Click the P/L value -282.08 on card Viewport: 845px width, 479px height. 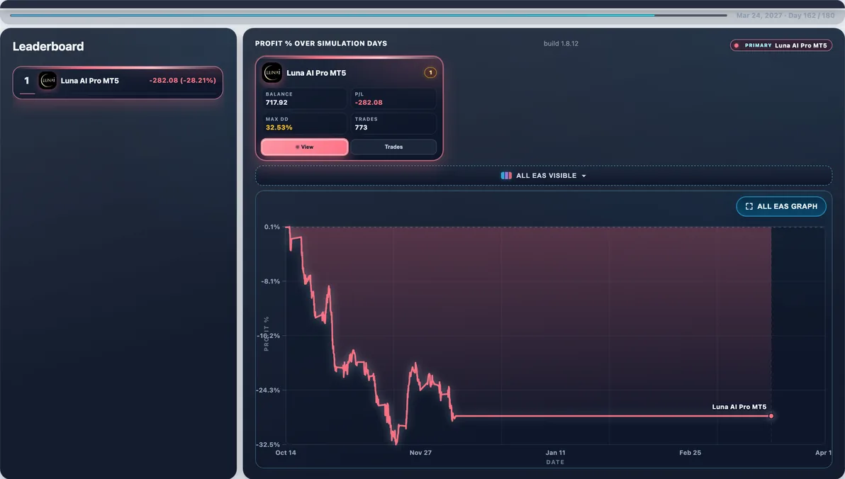click(x=369, y=102)
